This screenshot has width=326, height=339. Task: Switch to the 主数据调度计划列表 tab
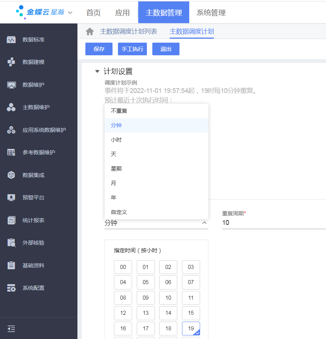point(128,31)
